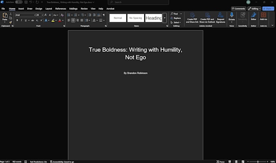
Task: Click the Sort icon
Action: (x=99, y=15)
